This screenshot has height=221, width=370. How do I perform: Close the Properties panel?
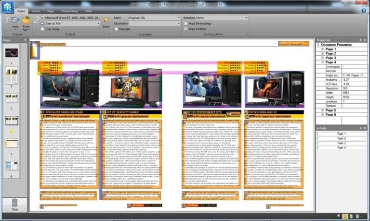tap(365, 40)
